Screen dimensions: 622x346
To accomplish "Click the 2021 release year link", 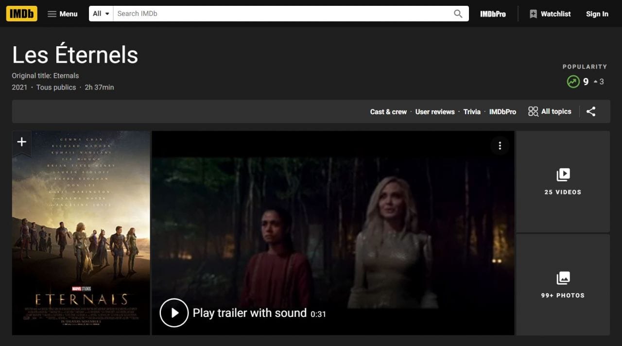I will click(19, 87).
